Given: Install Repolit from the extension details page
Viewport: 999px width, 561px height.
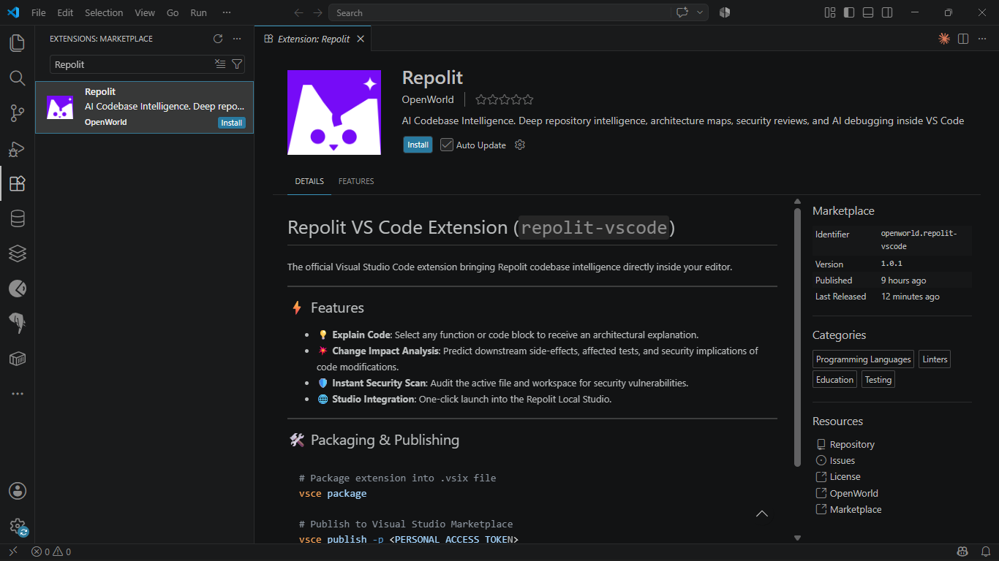Looking at the screenshot, I should tap(418, 145).
